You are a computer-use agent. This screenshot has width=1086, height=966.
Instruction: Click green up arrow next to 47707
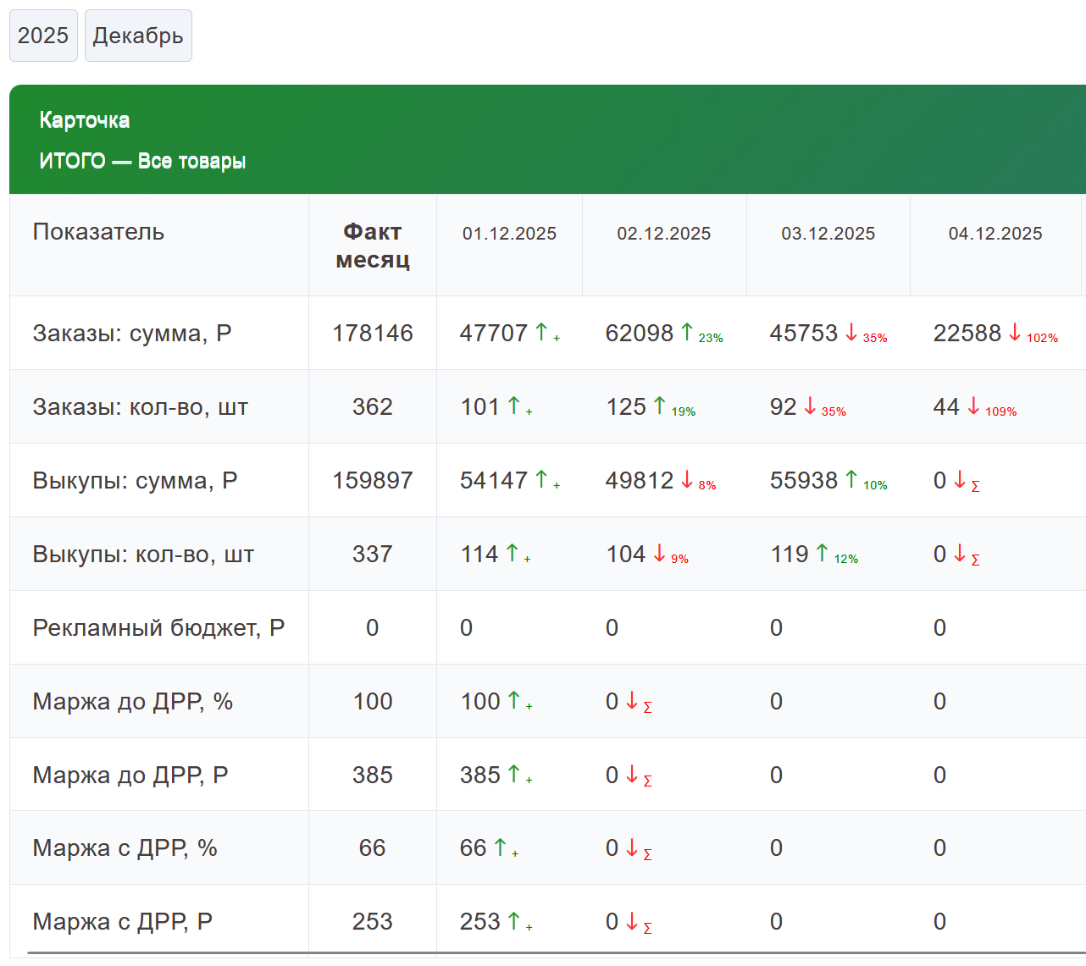(x=541, y=332)
